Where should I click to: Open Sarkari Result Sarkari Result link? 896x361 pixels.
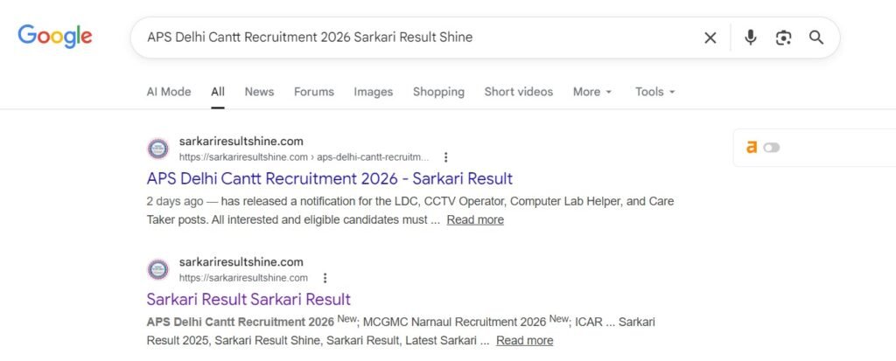point(248,299)
